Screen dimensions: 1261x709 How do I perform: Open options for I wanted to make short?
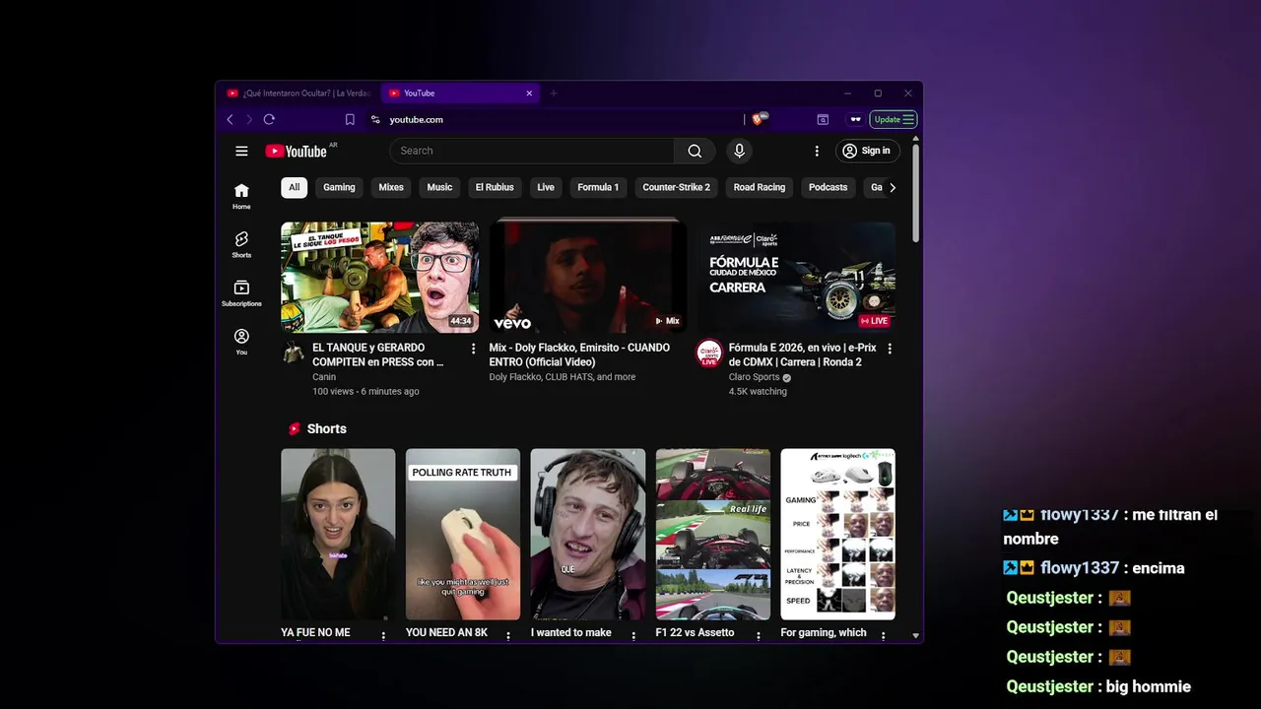tap(633, 636)
